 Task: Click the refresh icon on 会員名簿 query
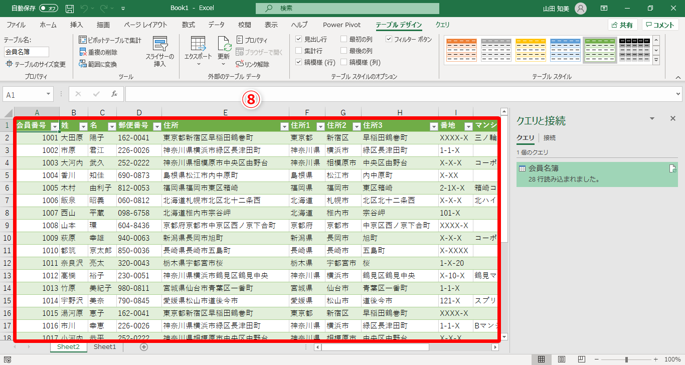[x=672, y=168]
